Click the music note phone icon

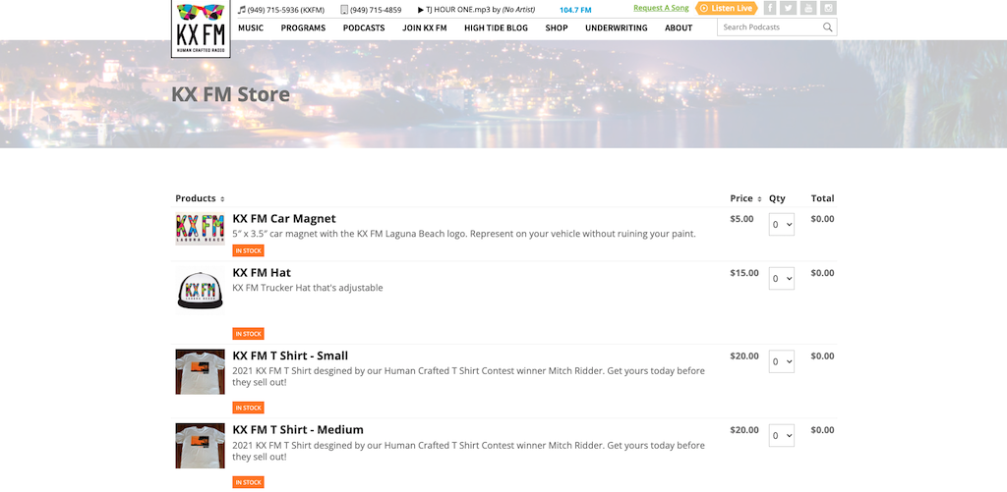coord(242,10)
